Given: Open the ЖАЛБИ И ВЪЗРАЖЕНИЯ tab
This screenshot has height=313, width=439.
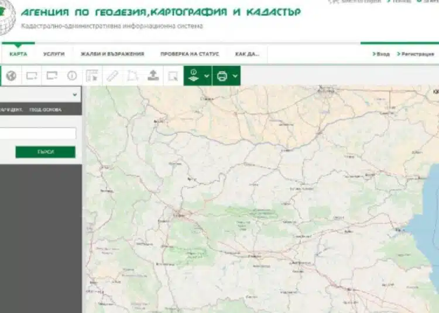Looking at the screenshot, I should [x=112, y=54].
